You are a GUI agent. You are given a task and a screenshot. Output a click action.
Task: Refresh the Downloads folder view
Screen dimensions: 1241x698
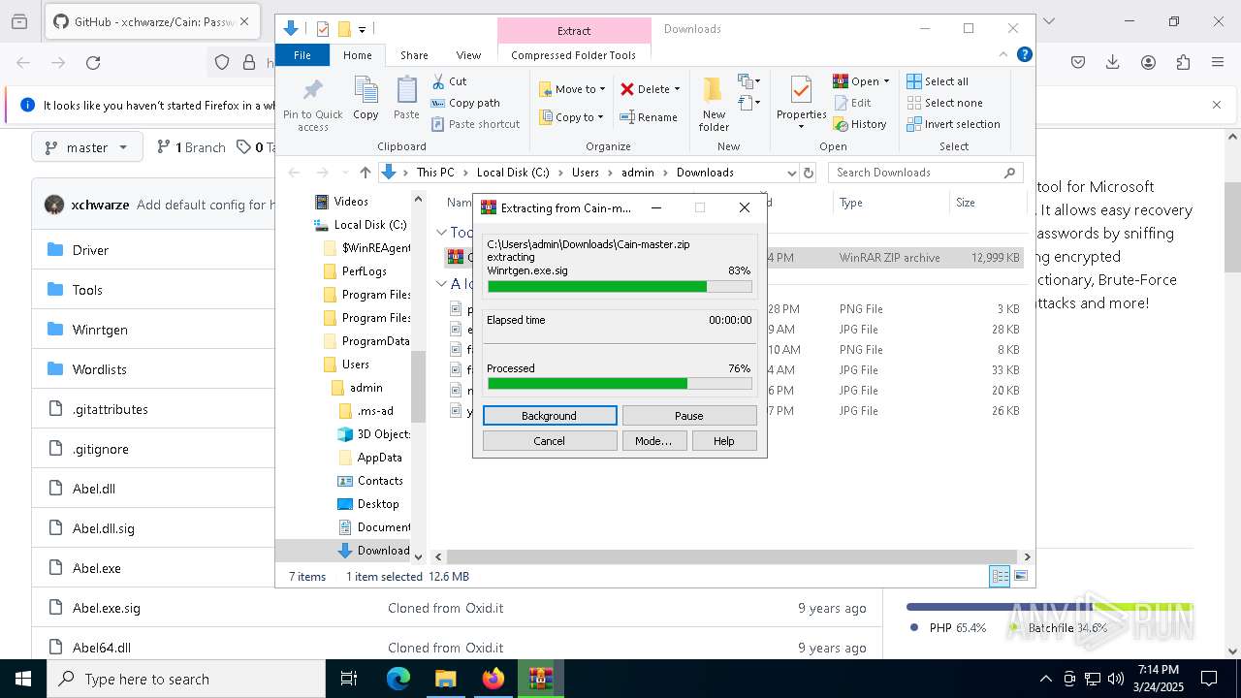pos(810,173)
